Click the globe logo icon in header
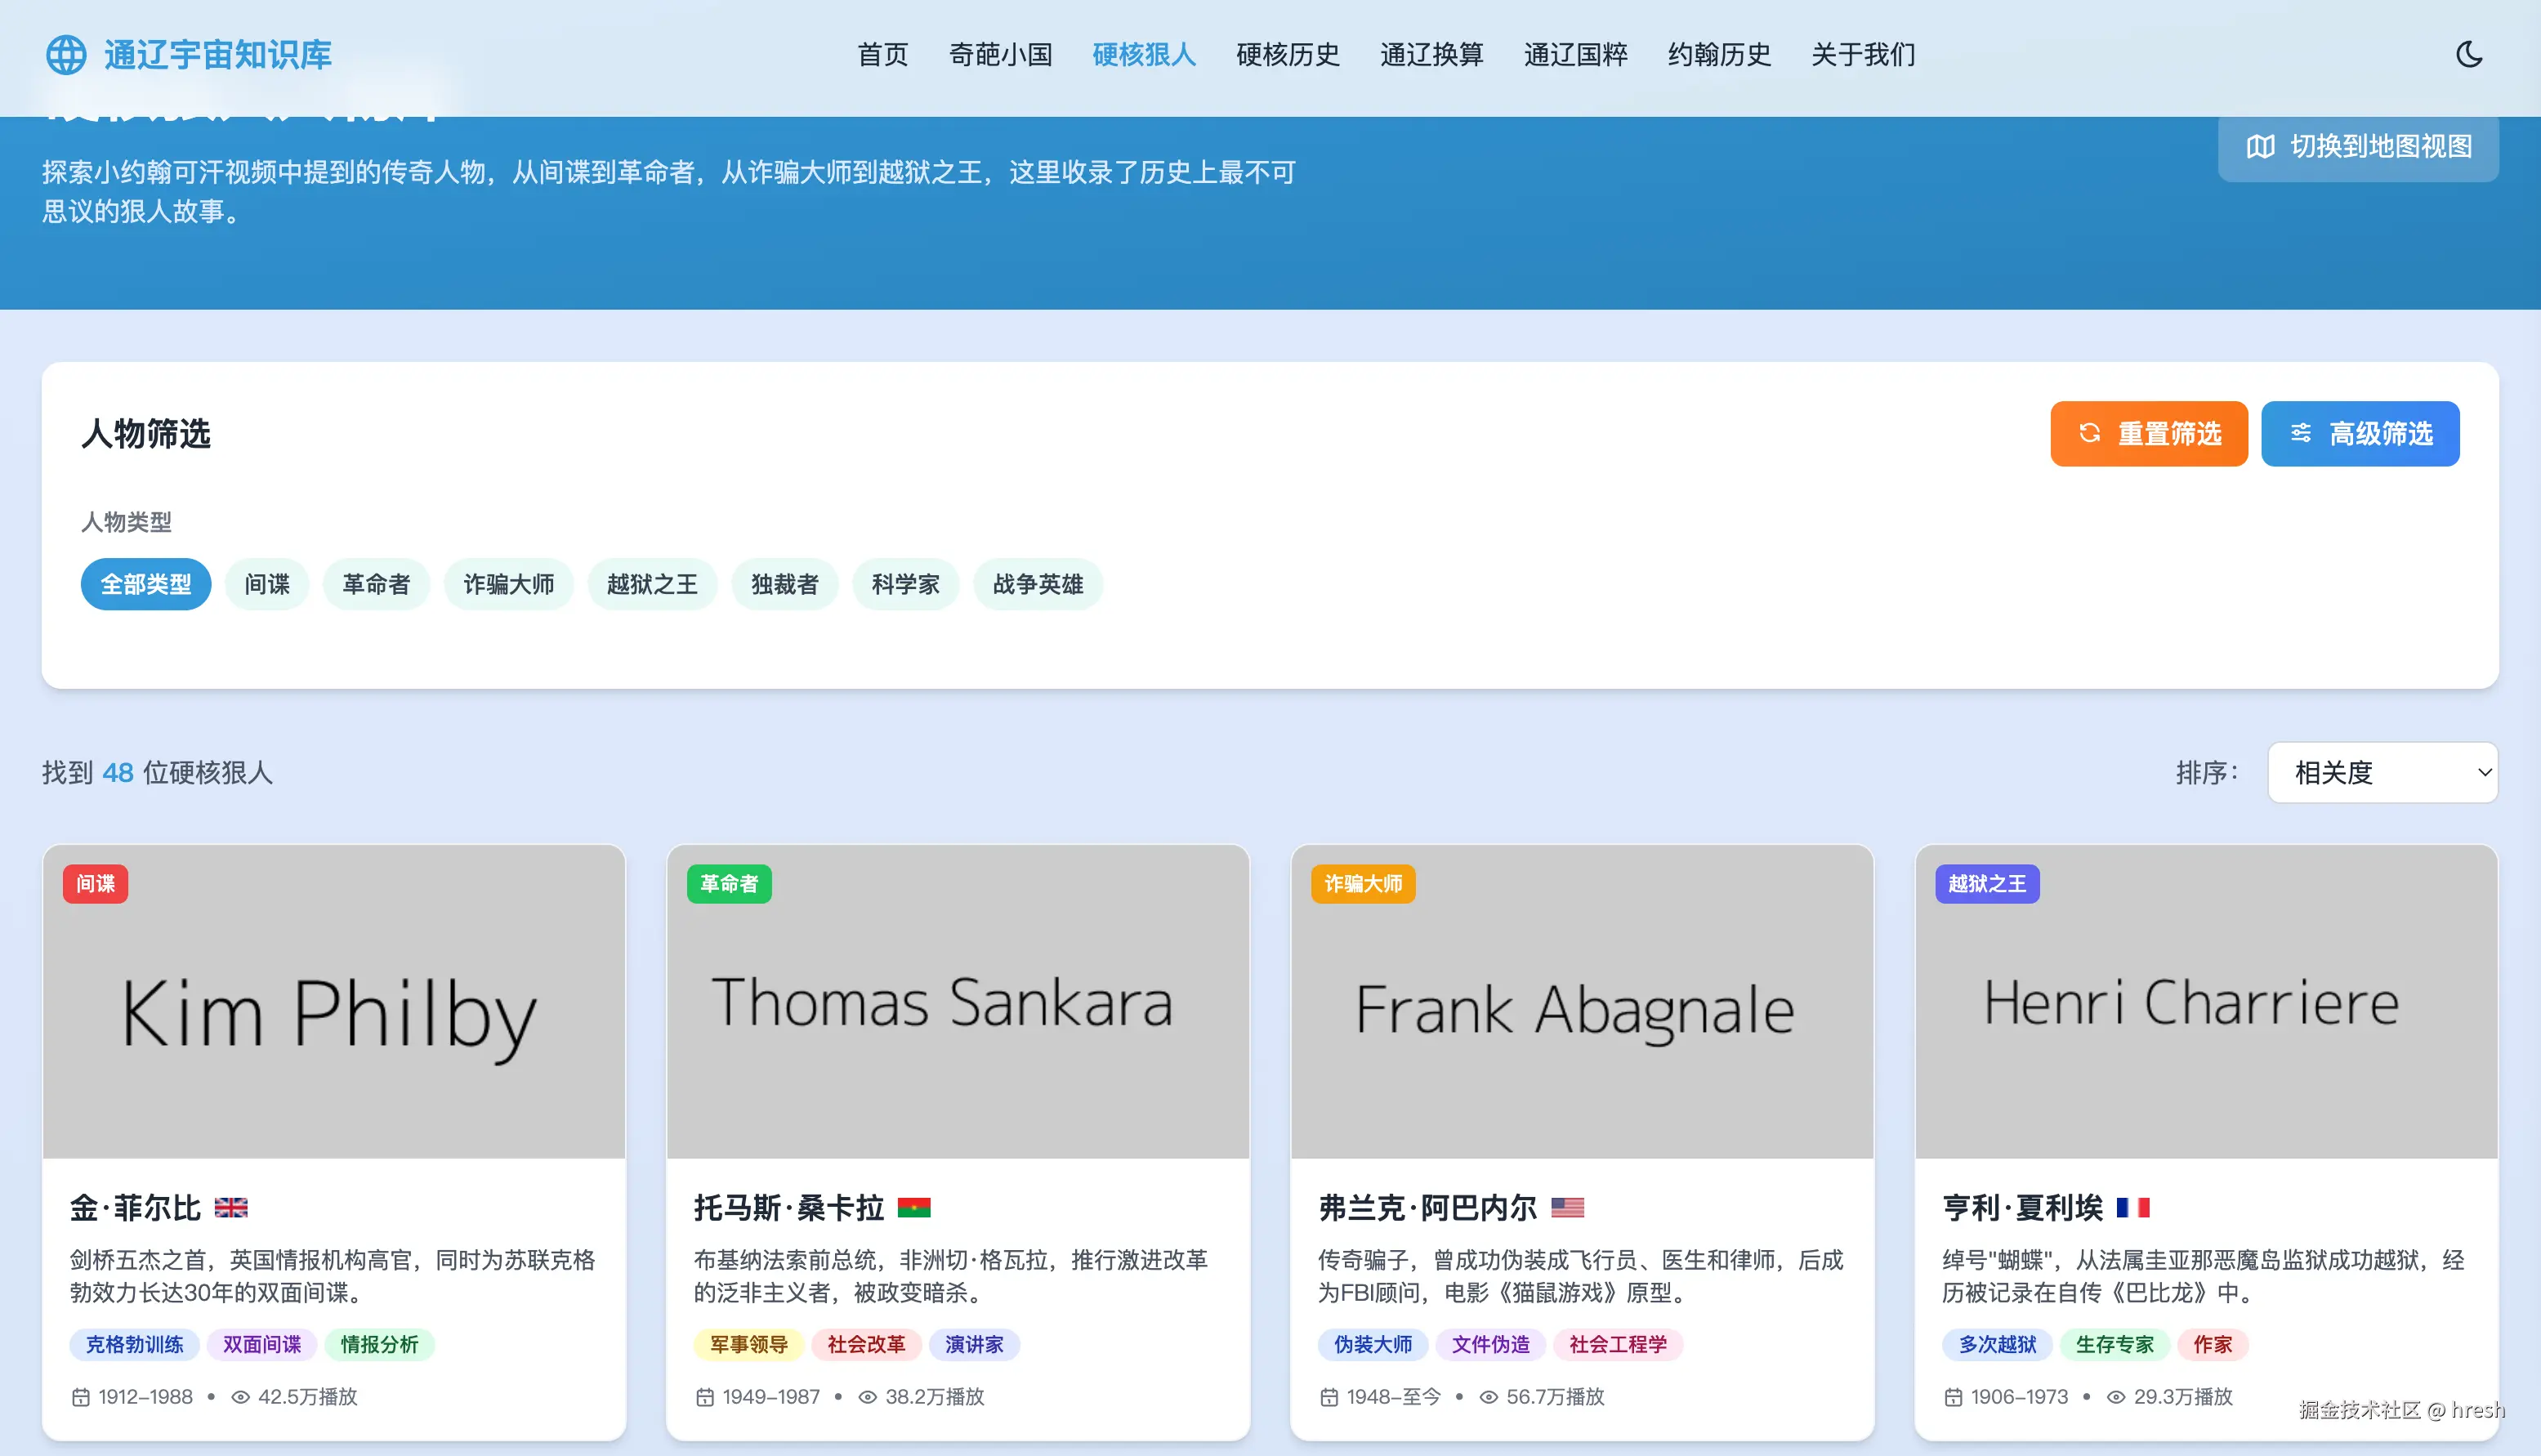 pyautogui.click(x=66, y=55)
